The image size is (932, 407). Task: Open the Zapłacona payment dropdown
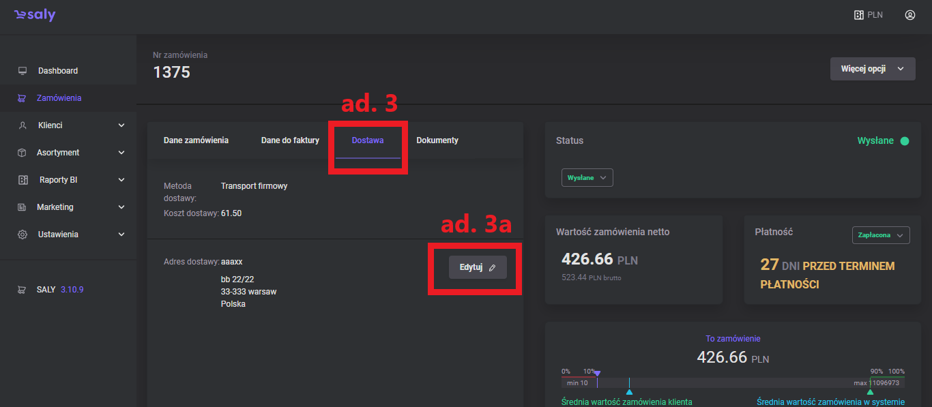881,235
